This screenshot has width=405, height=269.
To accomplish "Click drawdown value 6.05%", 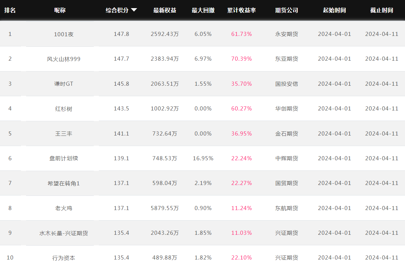I will pyautogui.click(x=203, y=34).
